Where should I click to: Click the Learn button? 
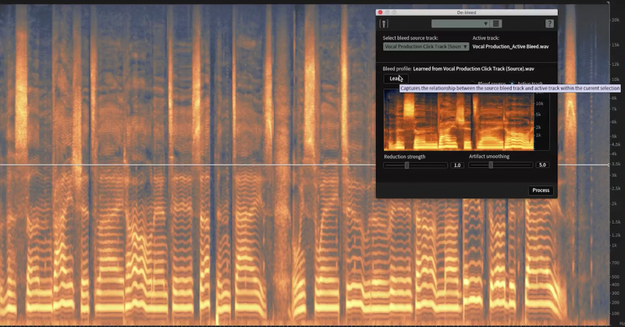pyautogui.click(x=396, y=79)
